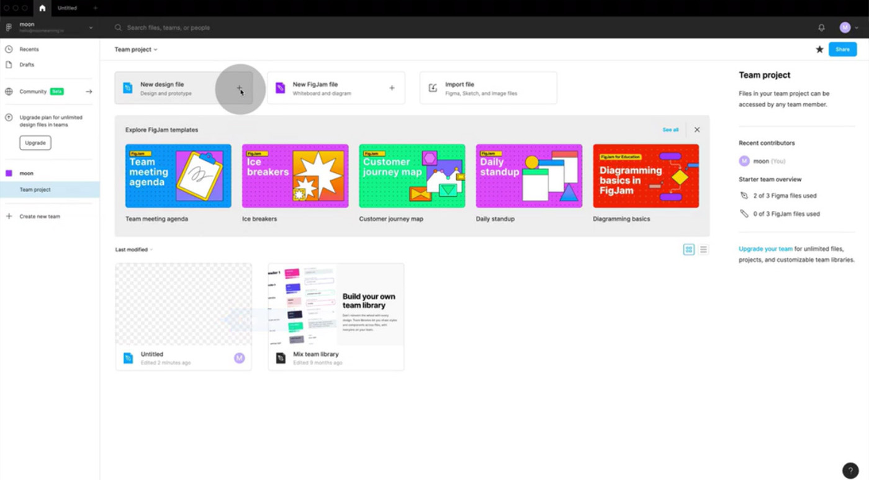Image resolution: width=869 pixels, height=480 pixels.
Task: Open the Last modified sort dropdown
Action: 133,250
